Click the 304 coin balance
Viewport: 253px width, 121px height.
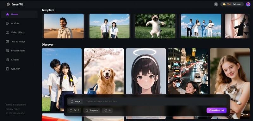tap(229, 4)
